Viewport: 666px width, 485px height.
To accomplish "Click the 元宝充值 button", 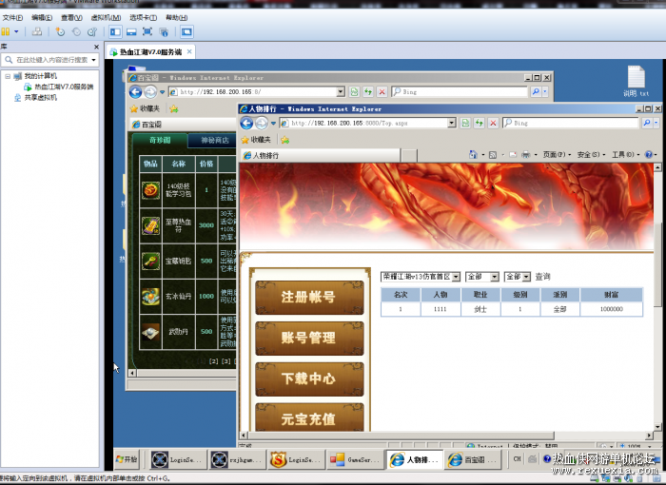I will (x=309, y=417).
